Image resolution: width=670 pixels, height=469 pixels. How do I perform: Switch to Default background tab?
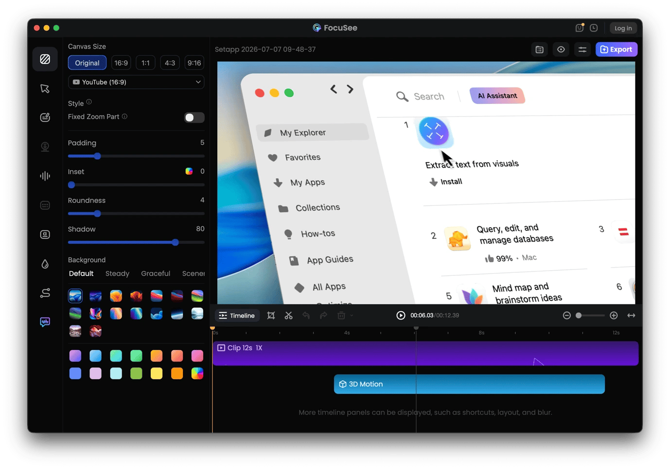[81, 273]
